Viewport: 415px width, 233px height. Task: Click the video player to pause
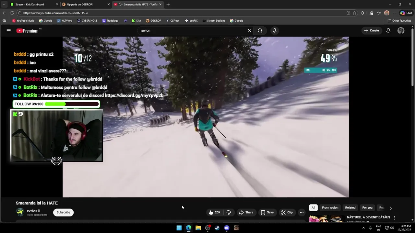pos(206,117)
